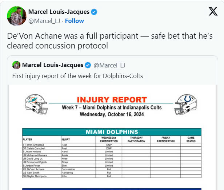Click the blue verified badge beside author name
The width and height of the screenshot is (224, 190).
[x=94, y=12]
